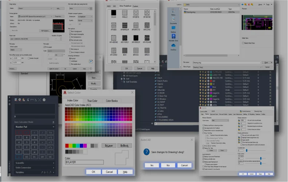Choose the ANGLE hatch pattern

(125, 13)
